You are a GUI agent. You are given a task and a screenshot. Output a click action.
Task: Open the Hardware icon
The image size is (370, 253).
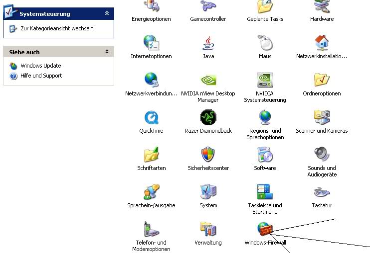coord(322,6)
